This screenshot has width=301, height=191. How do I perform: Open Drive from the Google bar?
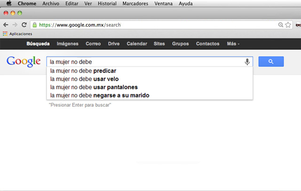click(x=113, y=44)
